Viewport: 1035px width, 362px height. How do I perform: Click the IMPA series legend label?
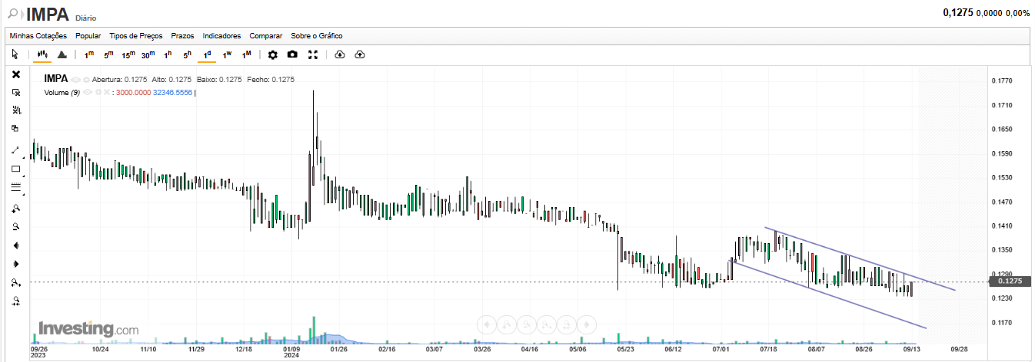pos(56,79)
